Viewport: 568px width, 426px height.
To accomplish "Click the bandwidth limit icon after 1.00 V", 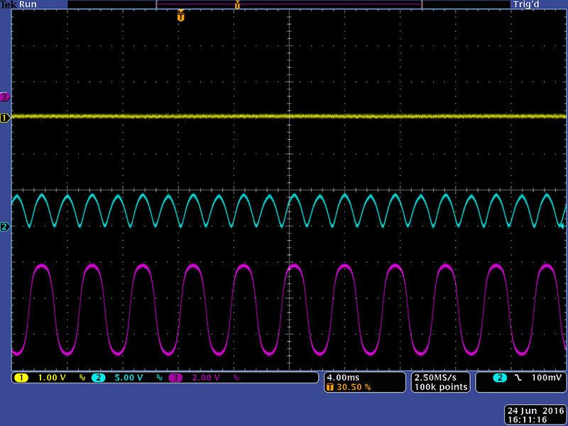I will coord(82,378).
